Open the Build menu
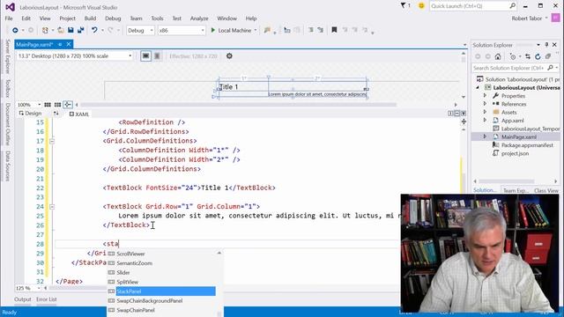This screenshot has width=564, height=317. pyautogui.click(x=90, y=18)
